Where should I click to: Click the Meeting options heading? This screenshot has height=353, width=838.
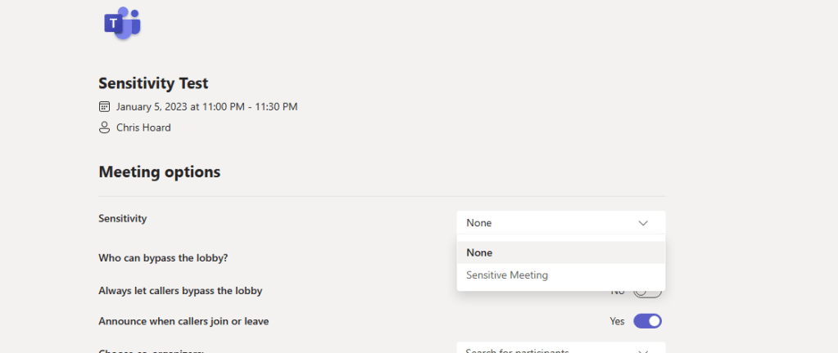point(159,172)
